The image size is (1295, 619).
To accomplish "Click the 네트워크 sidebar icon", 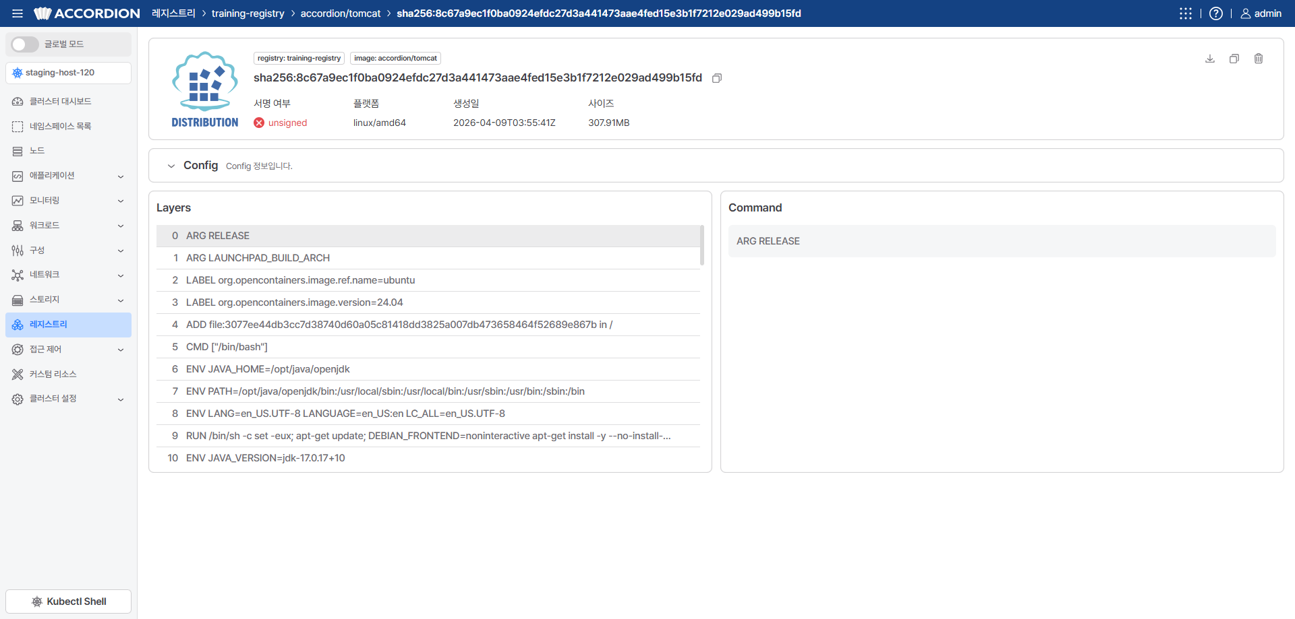I will point(18,275).
